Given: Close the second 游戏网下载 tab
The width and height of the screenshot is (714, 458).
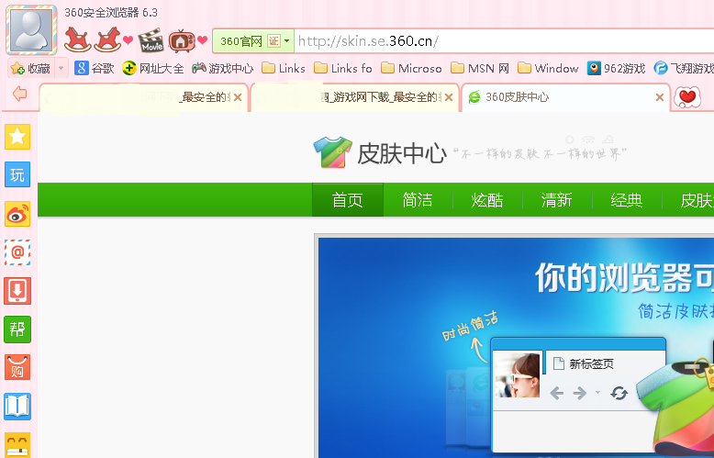Looking at the screenshot, I should pyautogui.click(x=449, y=97).
